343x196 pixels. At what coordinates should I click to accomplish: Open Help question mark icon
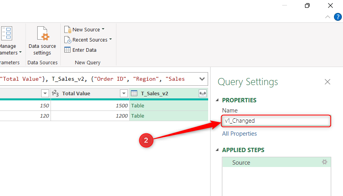pyautogui.click(x=338, y=17)
